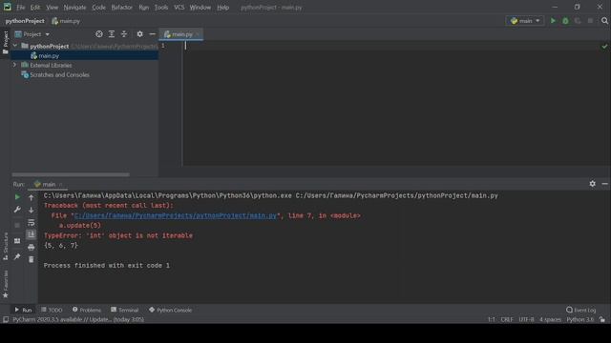Toggle the Structure side tool window

click(6, 246)
